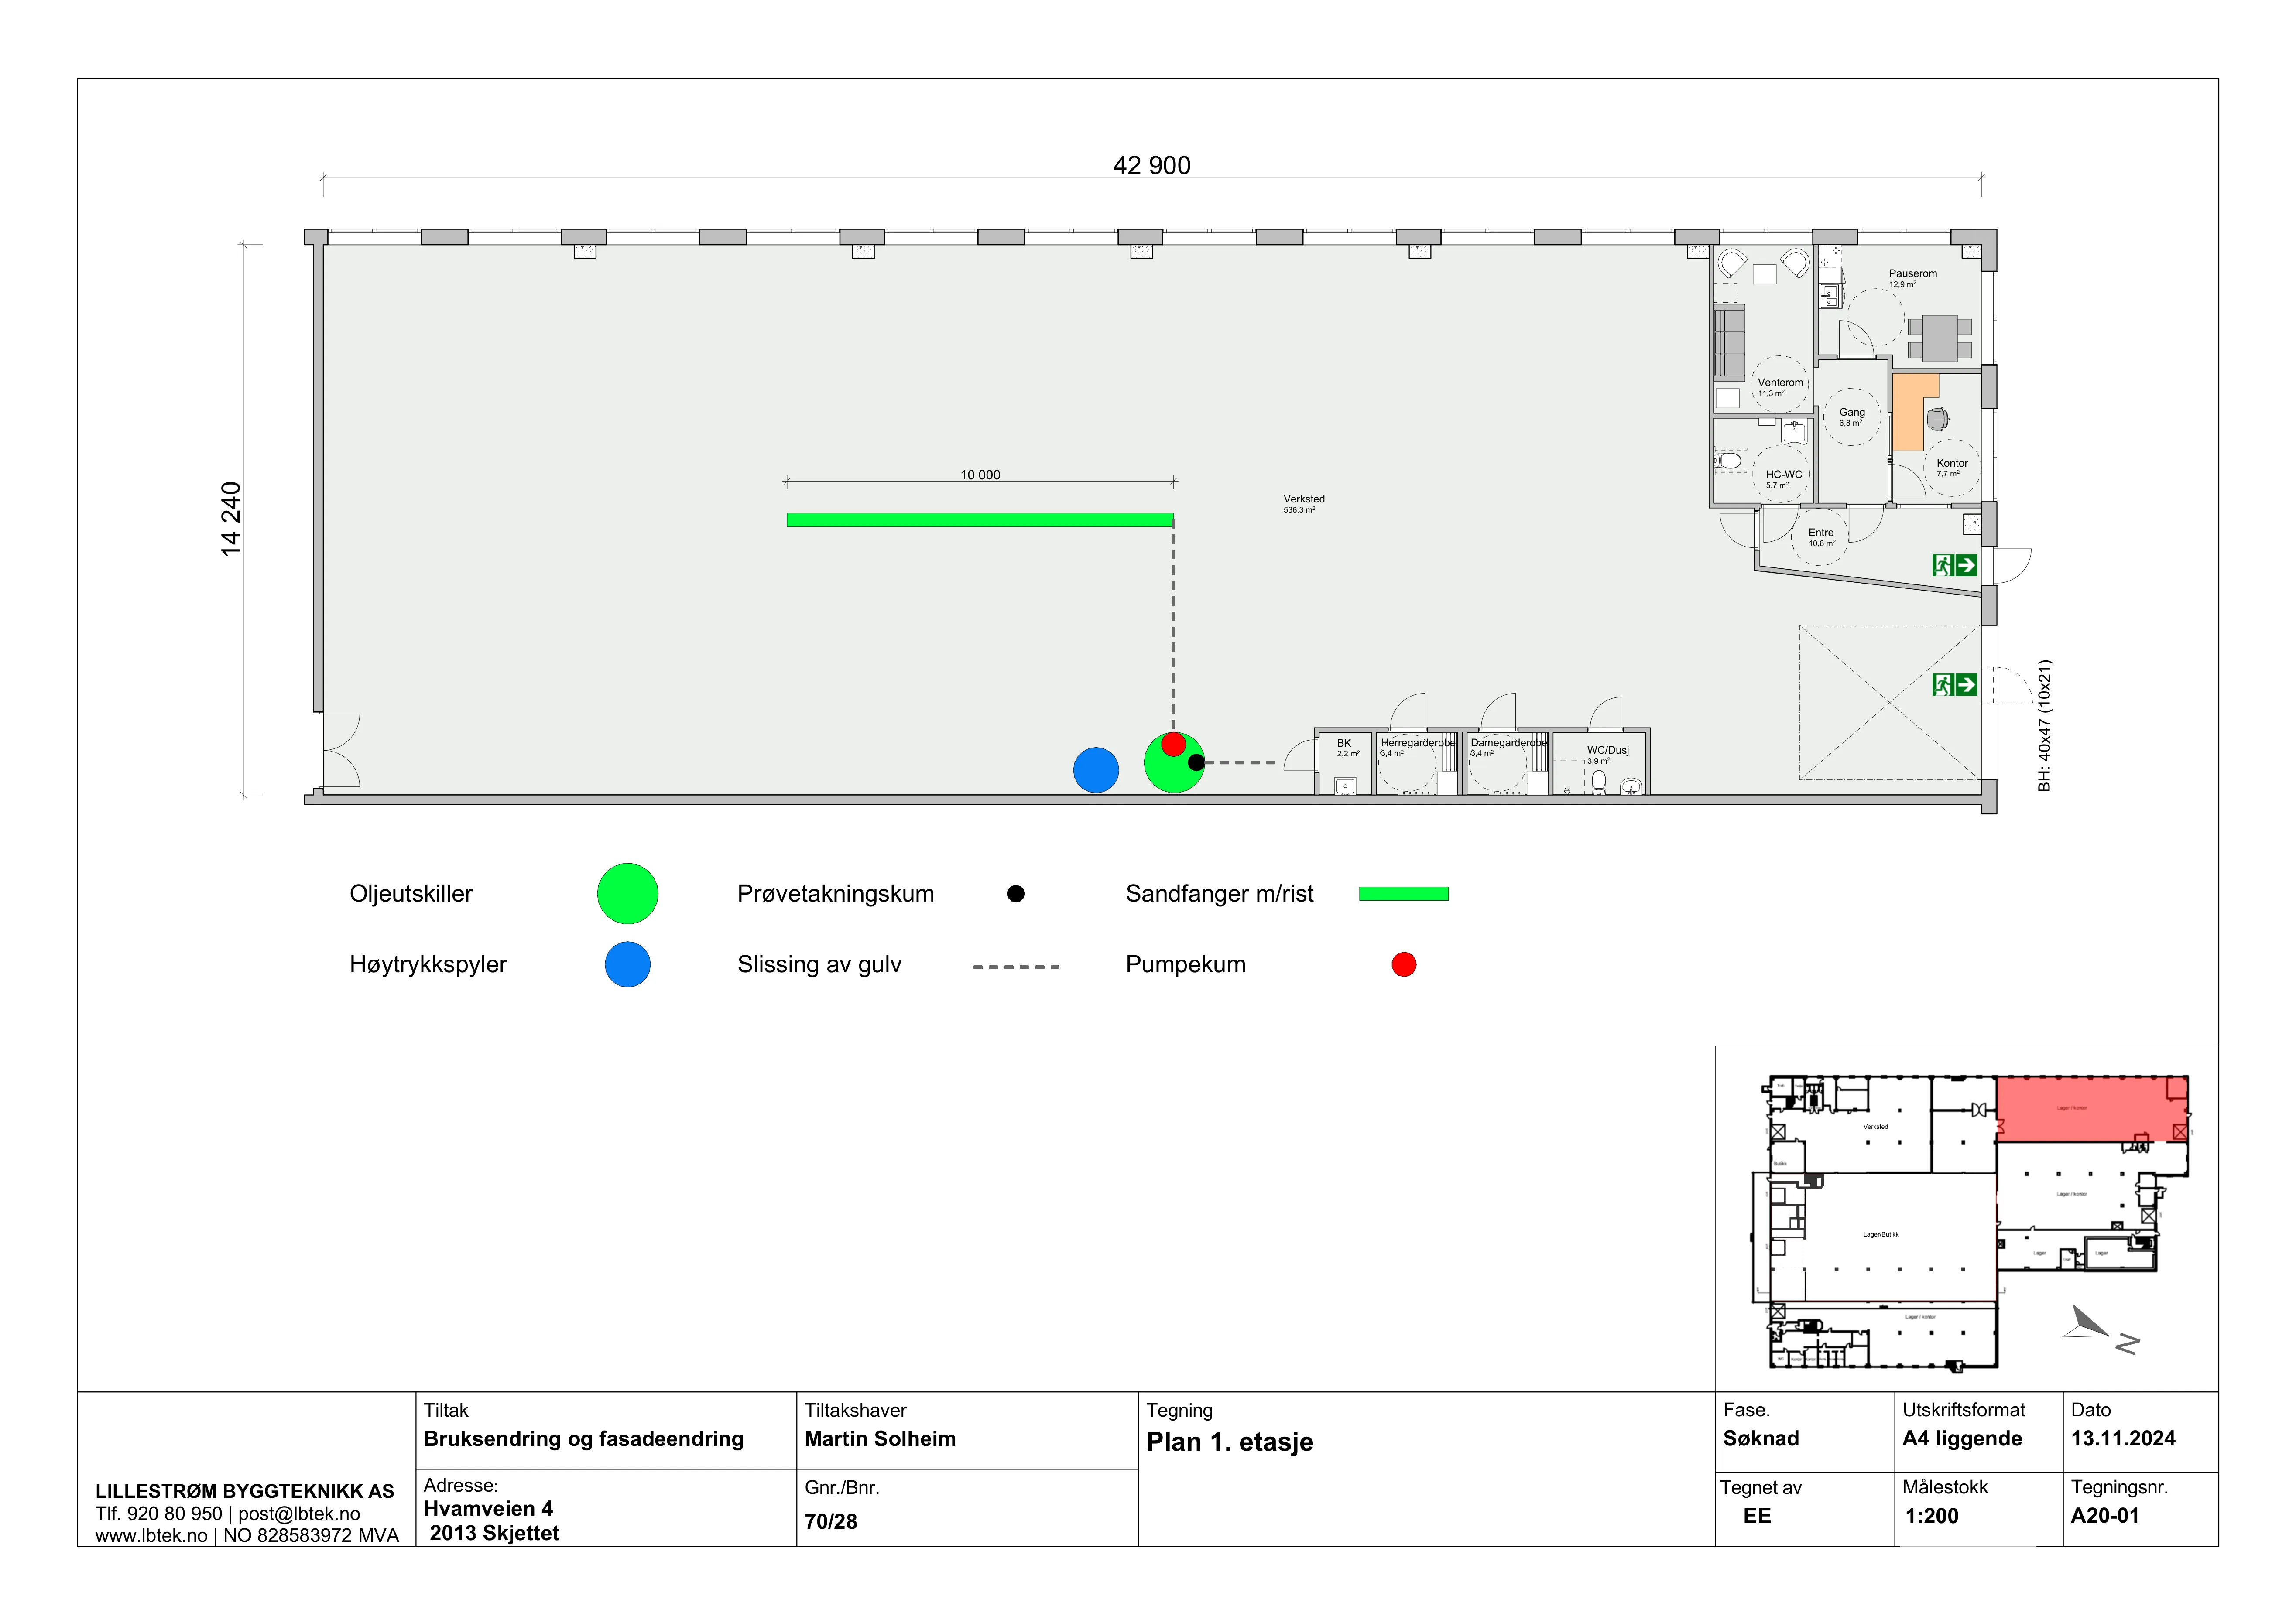The image size is (2296, 1623).
Task: Click the post@lbtek.no email address
Action: (x=299, y=1513)
